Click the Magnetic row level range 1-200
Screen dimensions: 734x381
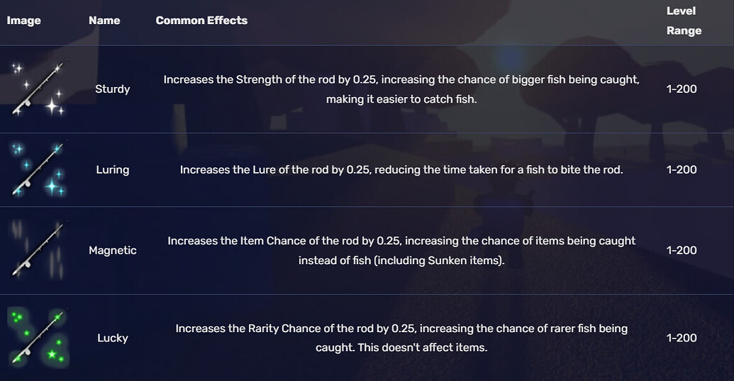click(x=682, y=251)
